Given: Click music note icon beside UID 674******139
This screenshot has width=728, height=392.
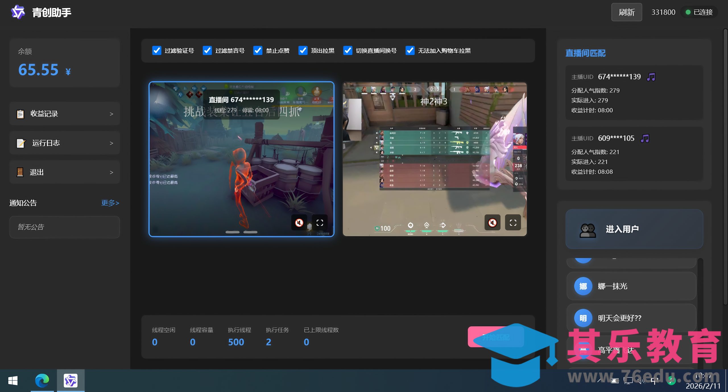Looking at the screenshot, I should (x=651, y=77).
